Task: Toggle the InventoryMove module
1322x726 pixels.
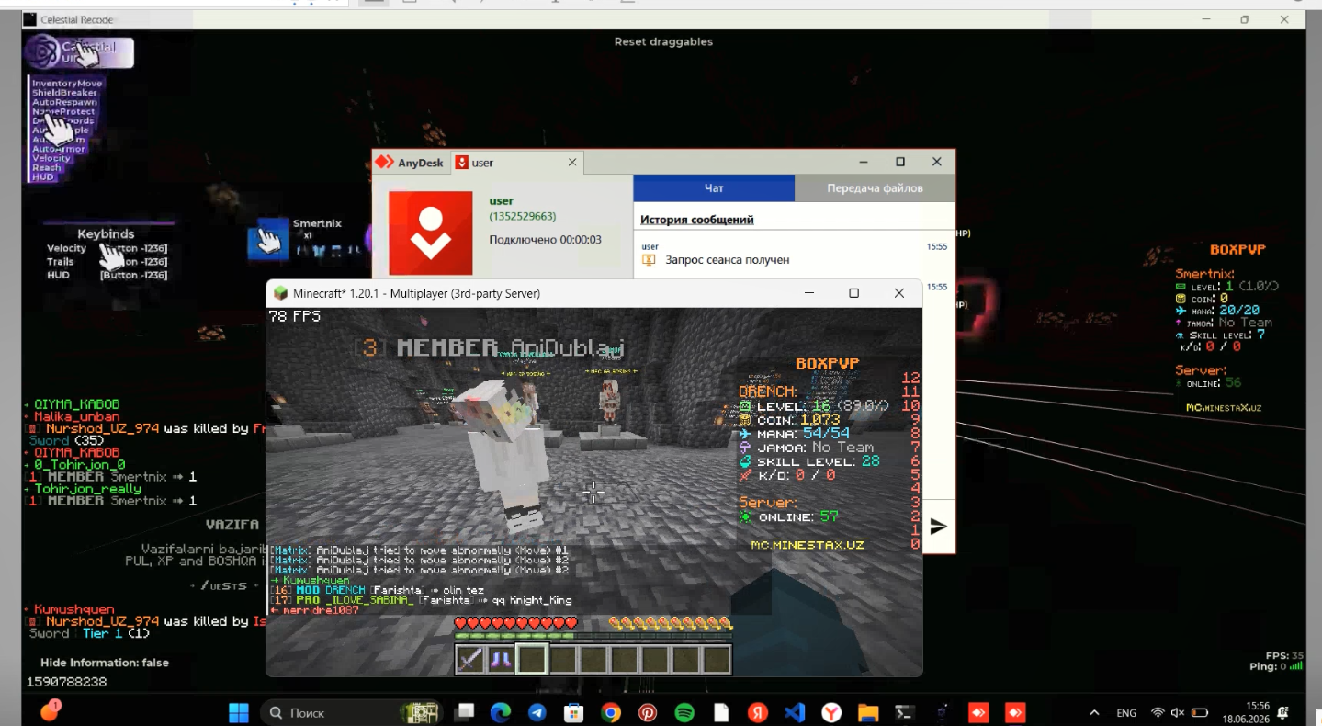Action: 66,83
